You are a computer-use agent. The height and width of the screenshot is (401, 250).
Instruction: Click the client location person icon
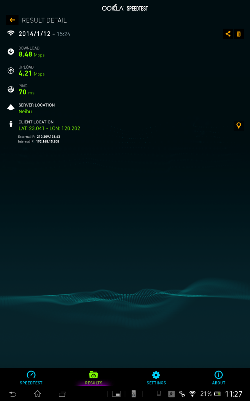11,124
